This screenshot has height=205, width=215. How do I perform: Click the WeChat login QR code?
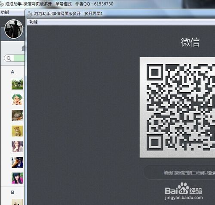click(178, 107)
